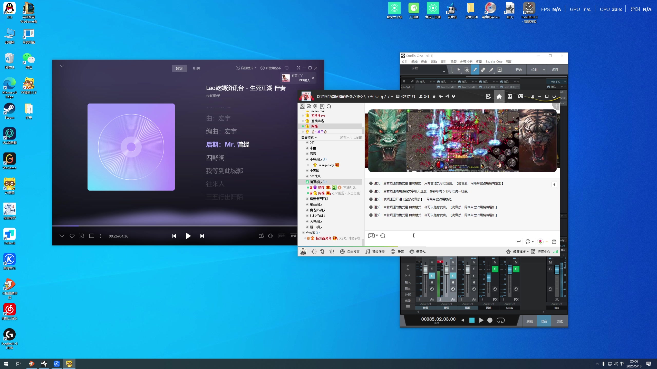Stop playback in Studio One transport
Viewport: 657px width, 369px height.
[472, 320]
